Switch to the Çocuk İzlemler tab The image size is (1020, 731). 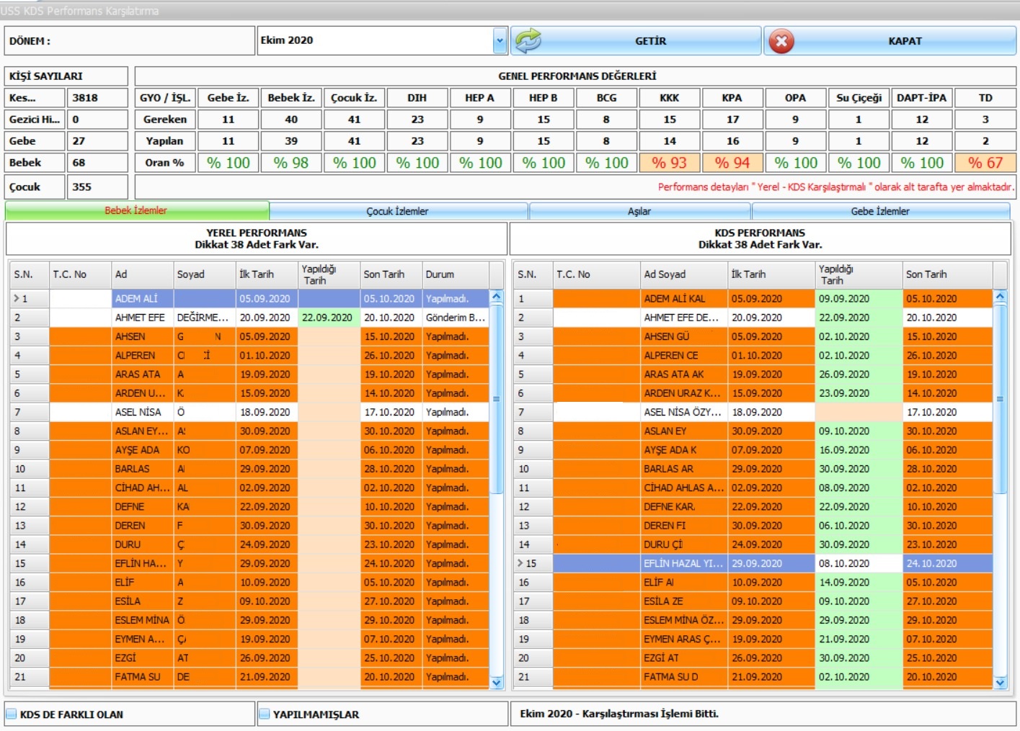tap(397, 211)
